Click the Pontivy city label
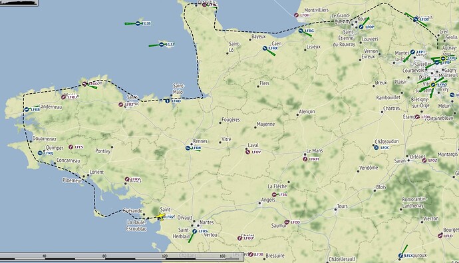Viewport: 459px width, 263px height. point(103,151)
